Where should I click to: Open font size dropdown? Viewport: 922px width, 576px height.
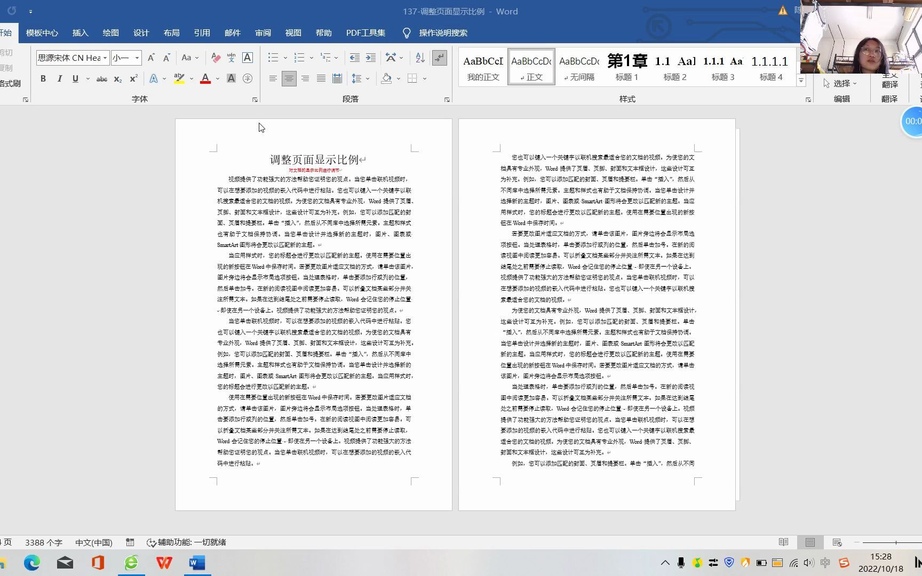137,58
